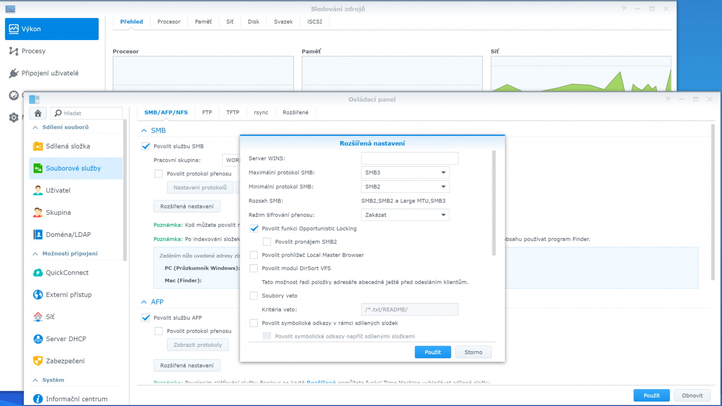Click the Síť graph in resource monitor
This screenshot has height=406, width=722.
tap(581, 73)
